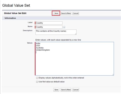
Task: Click the USA value line
Action: click(x=38, y=46)
